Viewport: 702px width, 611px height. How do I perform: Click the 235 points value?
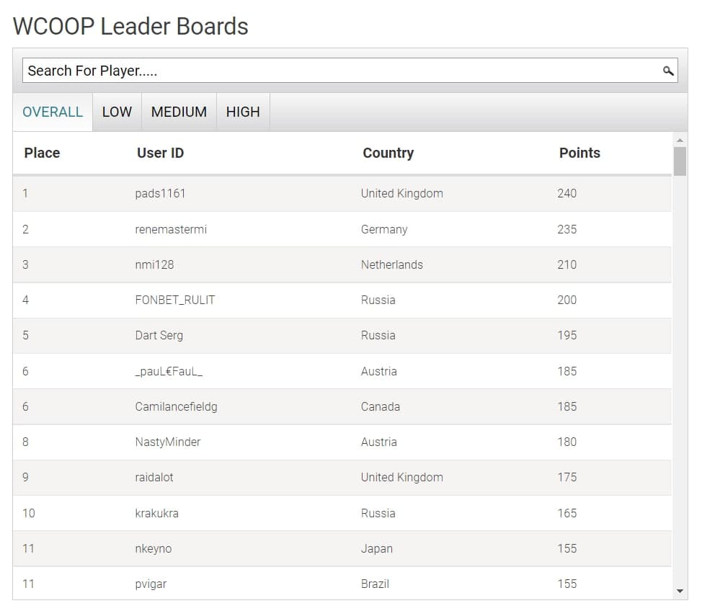coord(567,229)
